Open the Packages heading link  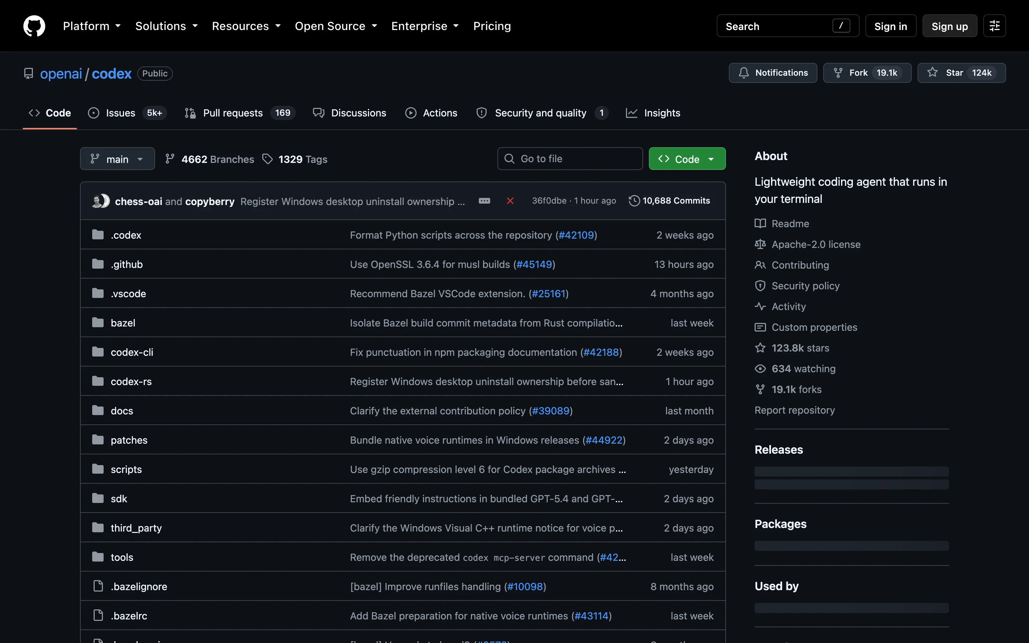pos(780,524)
